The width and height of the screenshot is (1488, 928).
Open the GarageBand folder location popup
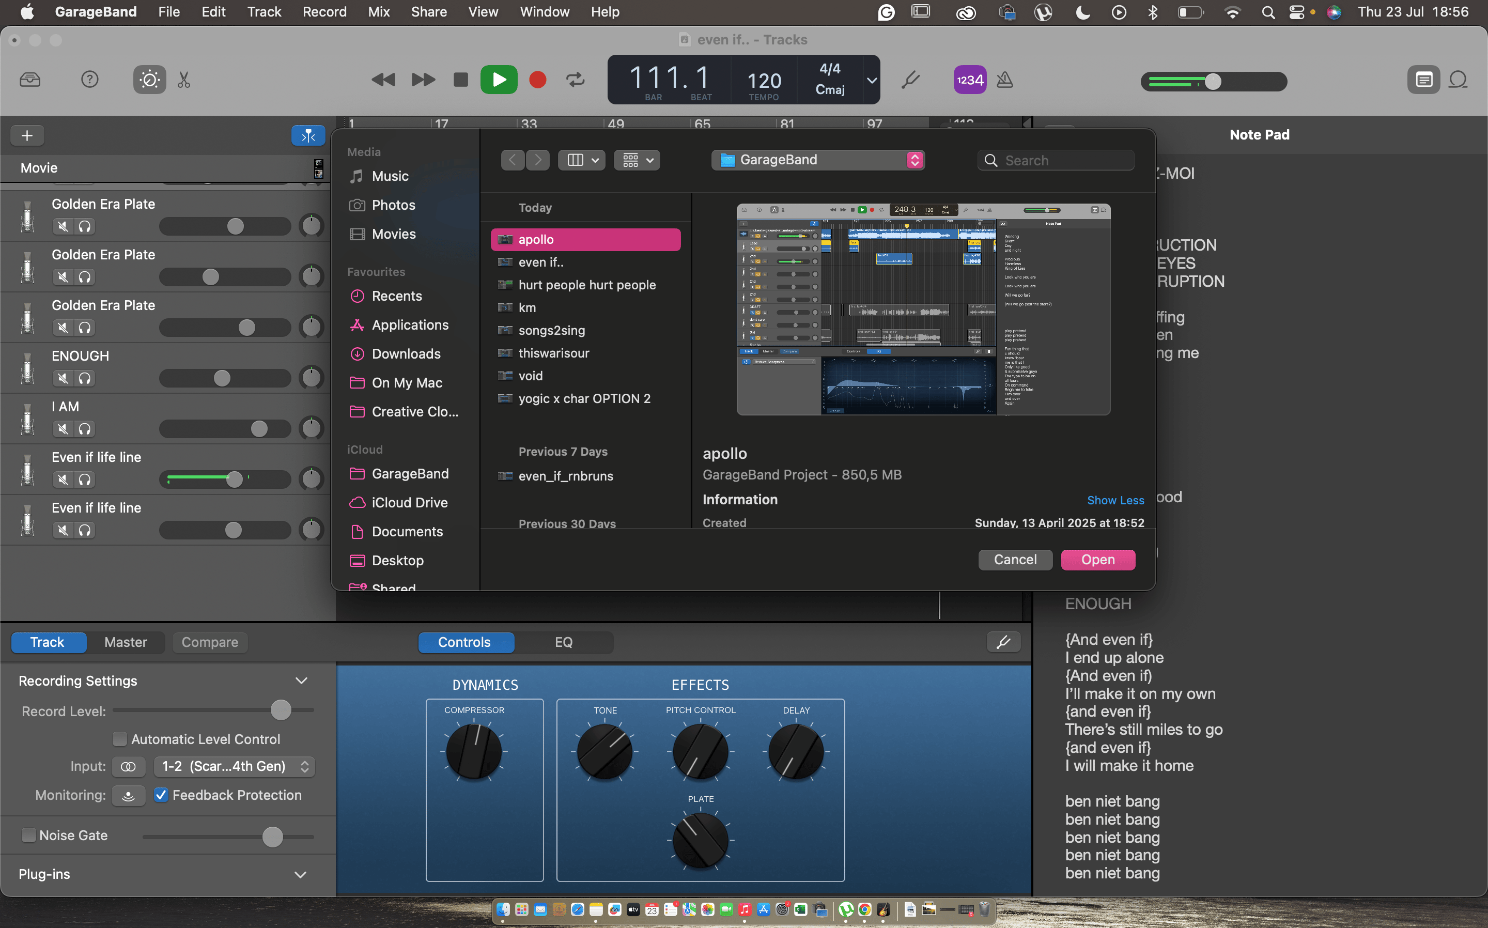coord(818,160)
